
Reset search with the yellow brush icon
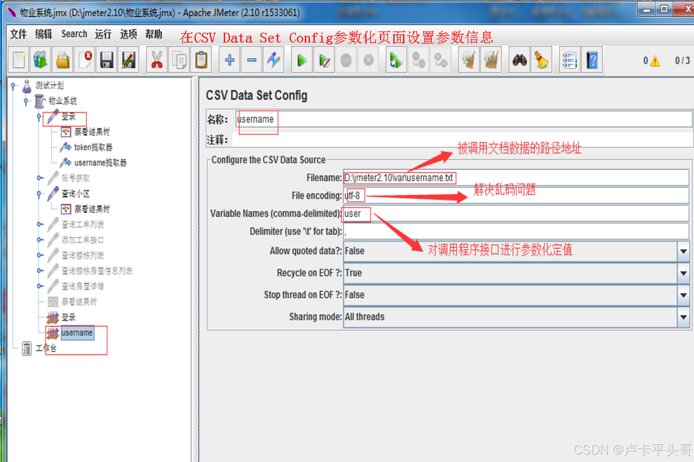point(541,61)
